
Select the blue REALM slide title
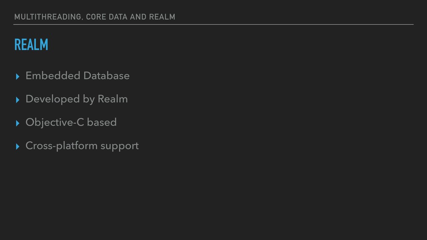31,45
